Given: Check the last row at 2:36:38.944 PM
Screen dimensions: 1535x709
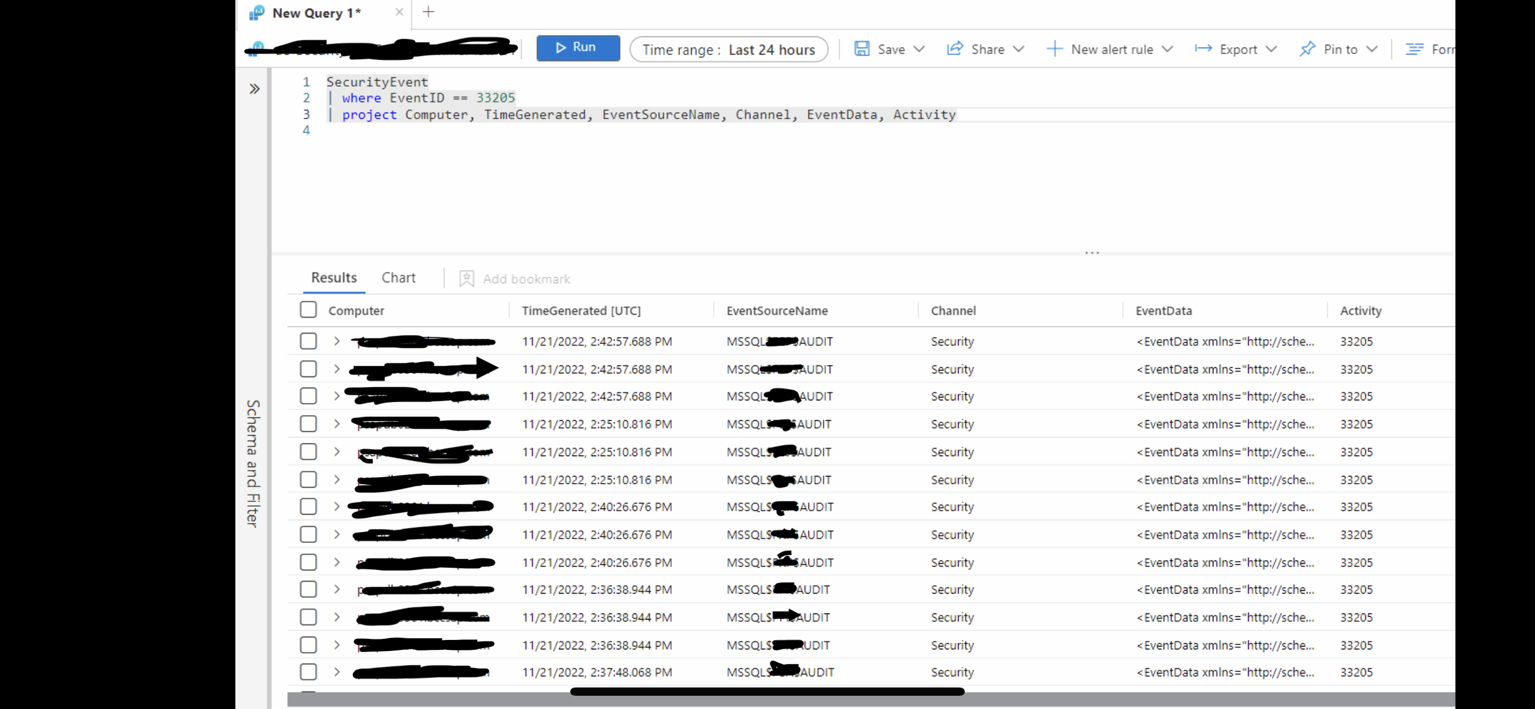Looking at the screenshot, I should 308,645.
